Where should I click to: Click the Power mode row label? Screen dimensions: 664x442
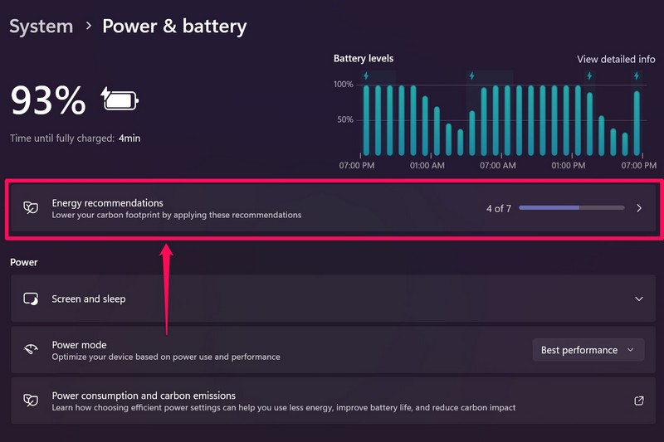point(79,345)
